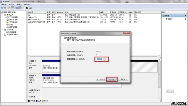
Task: Click the toolbar icon right of Refresh
Action: 27,8
